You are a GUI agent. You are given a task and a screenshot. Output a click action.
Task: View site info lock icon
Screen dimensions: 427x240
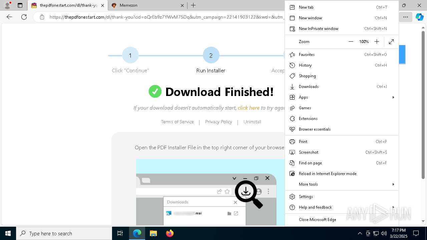coord(42,17)
